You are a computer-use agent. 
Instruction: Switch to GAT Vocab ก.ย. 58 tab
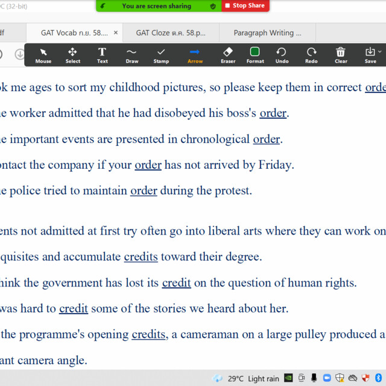pyautogui.click(x=74, y=33)
